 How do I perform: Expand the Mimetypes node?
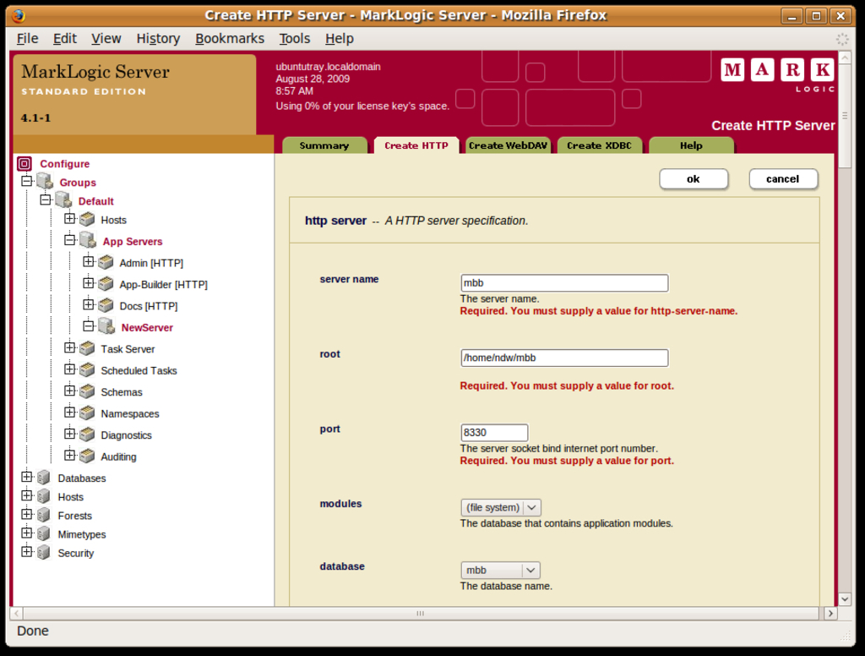pos(26,533)
